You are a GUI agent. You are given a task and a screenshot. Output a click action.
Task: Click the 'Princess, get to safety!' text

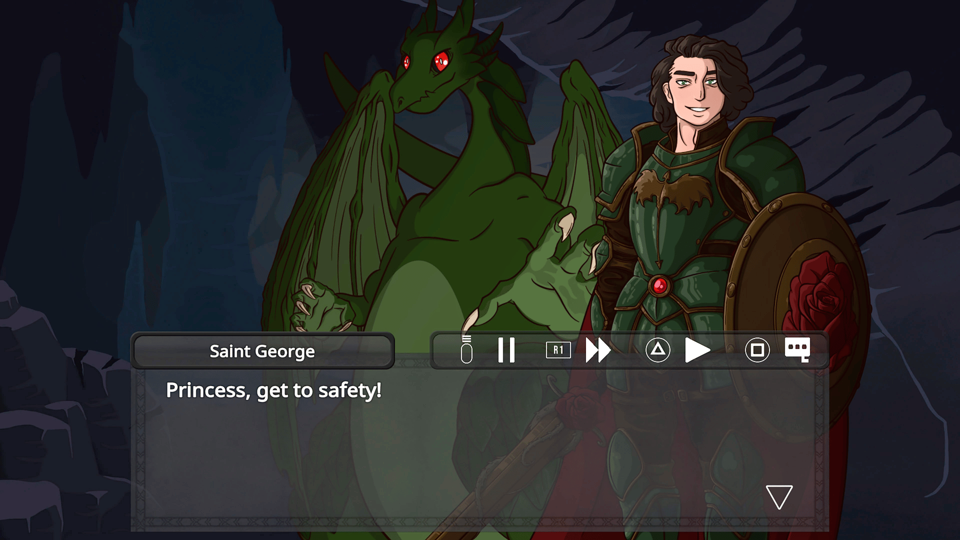(273, 390)
